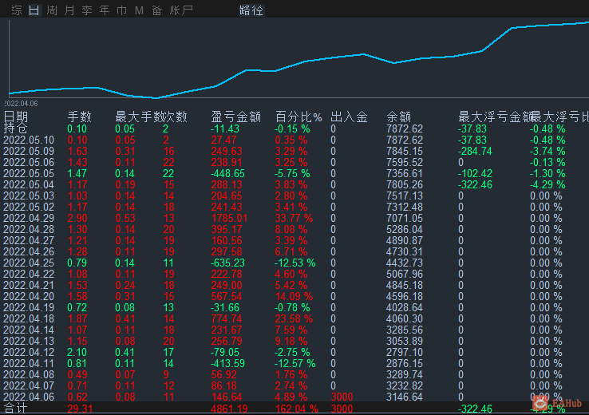Viewport: 589px width, 415px height.
Task: Click the 3000 deposit in 2022.04.06 row
Action: point(342,397)
